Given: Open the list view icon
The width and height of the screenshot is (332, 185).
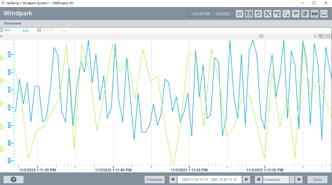Looking at the screenshot, I should (305, 14).
